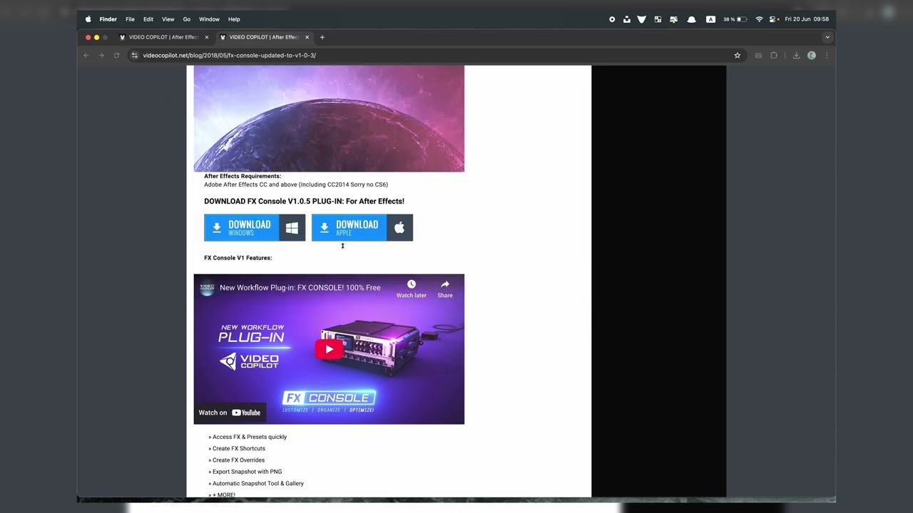This screenshot has width=913, height=513.
Task: Open the hat-shaped menu bar icon
Action: pos(691,19)
